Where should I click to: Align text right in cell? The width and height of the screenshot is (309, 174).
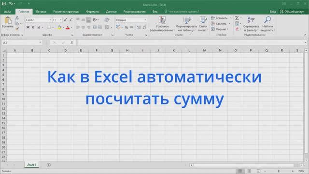tap(88, 27)
